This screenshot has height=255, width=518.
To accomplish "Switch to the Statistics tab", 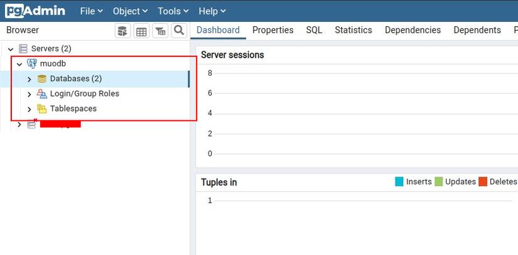I will (353, 30).
